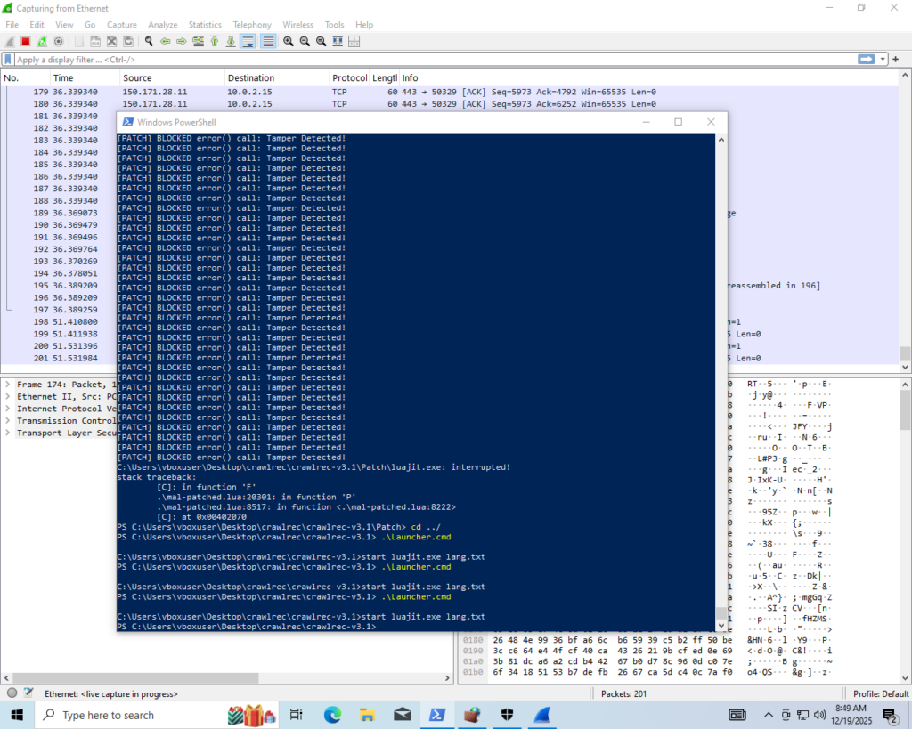
Task: Reset packet list zoom to normal size
Action: point(321,42)
